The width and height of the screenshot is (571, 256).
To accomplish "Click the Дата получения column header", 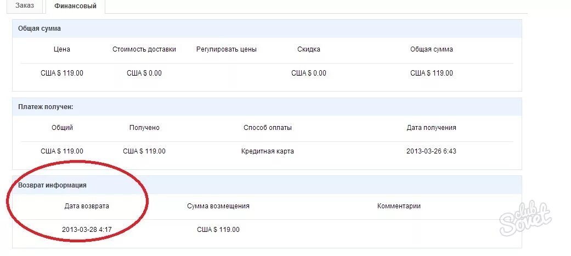I will [x=431, y=128].
